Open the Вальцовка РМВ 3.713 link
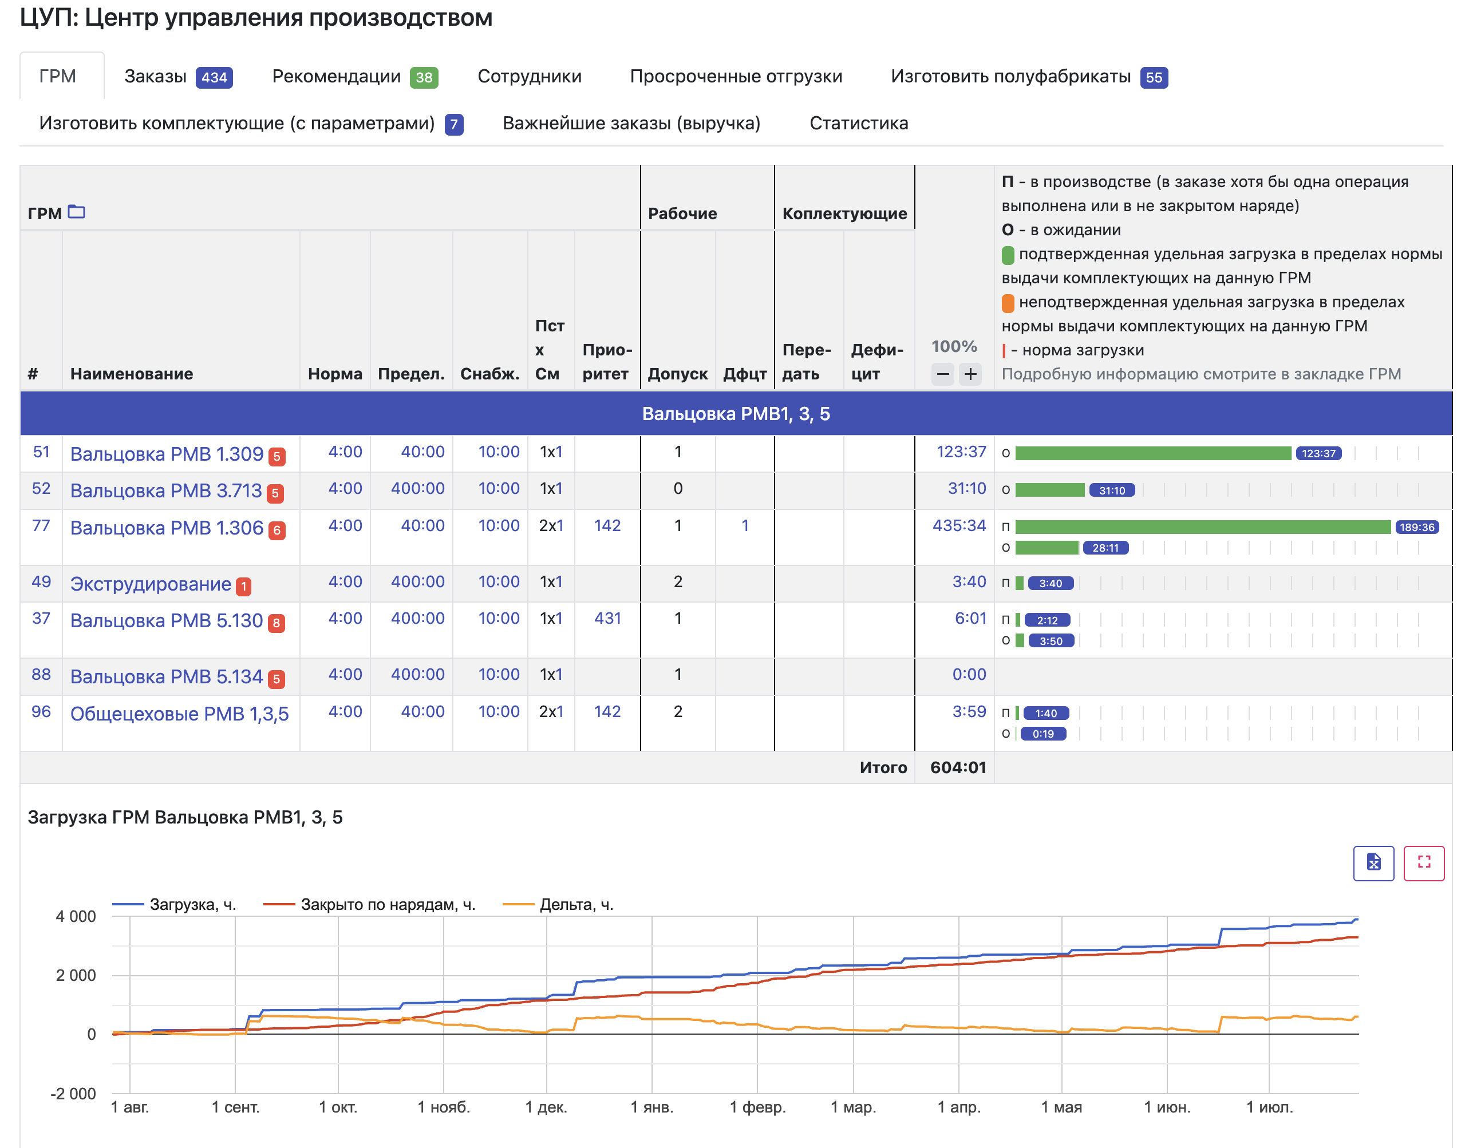Screen dimensions: 1469x1148 point(166,490)
